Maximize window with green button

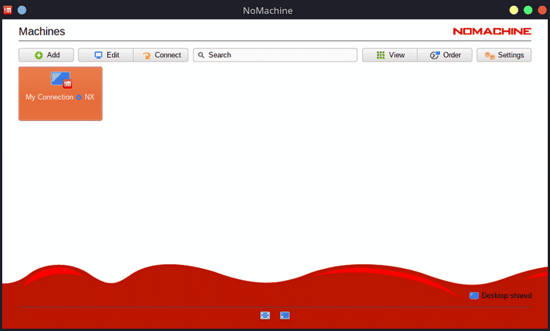point(528,10)
